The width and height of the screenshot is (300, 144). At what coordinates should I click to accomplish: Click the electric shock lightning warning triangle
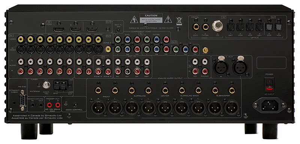(x=134, y=19)
